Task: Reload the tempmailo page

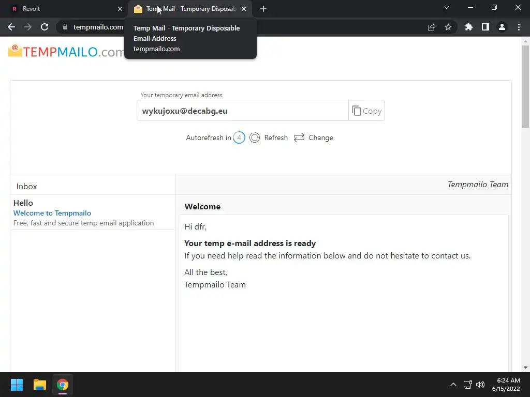Action: 45,27
